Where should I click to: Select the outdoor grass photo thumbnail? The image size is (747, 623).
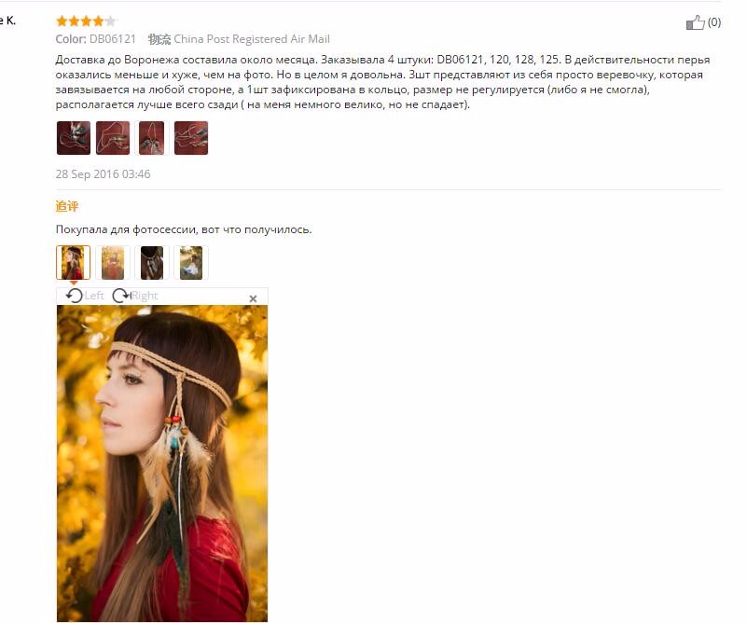[191, 262]
